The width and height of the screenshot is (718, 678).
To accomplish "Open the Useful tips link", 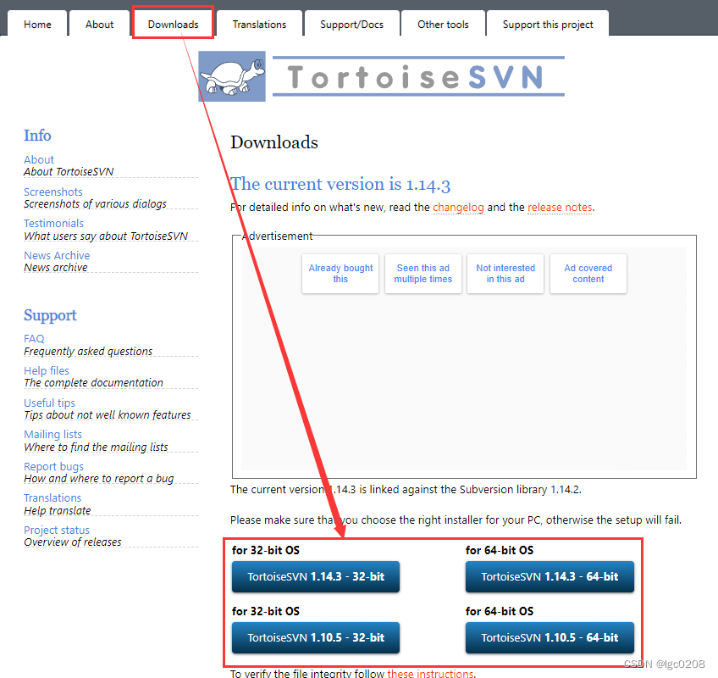I will click(49, 403).
